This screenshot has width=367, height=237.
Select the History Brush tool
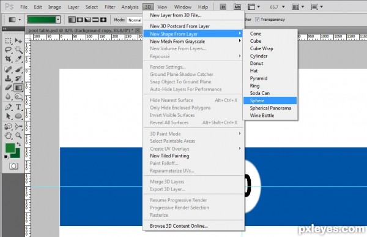pyautogui.click(x=18, y=78)
